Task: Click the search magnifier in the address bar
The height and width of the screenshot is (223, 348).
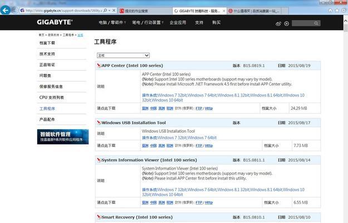Action: pyautogui.click(x=105, y=11)
